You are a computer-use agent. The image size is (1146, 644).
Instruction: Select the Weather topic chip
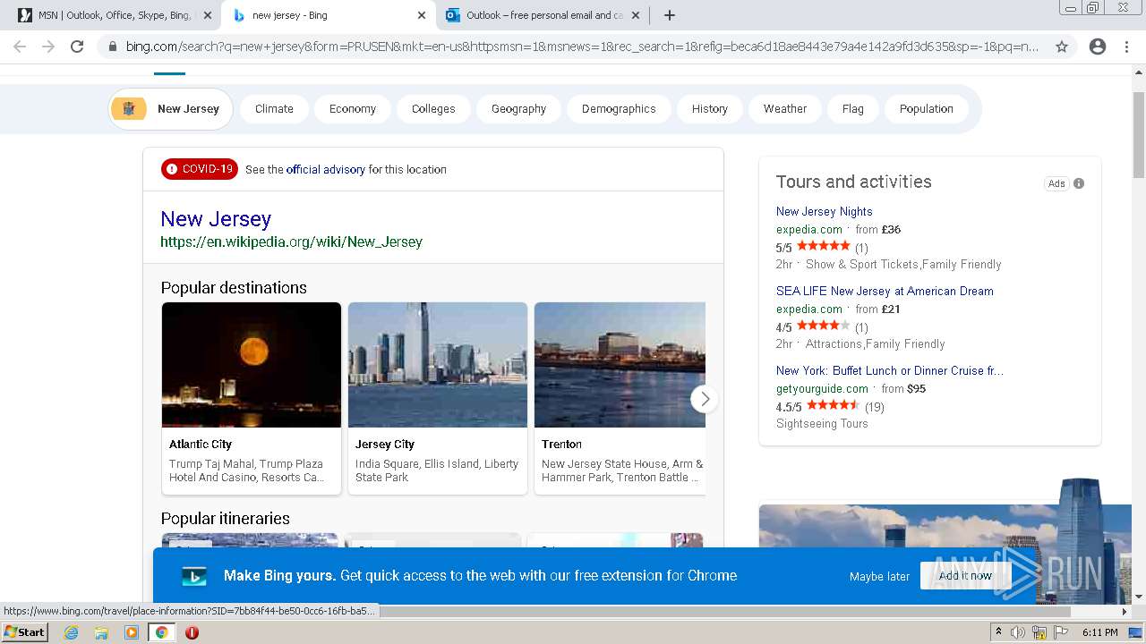(x=785, y=109)
